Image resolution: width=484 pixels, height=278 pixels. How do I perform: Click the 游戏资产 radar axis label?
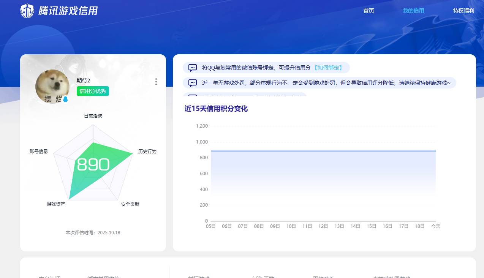[55, 204]
